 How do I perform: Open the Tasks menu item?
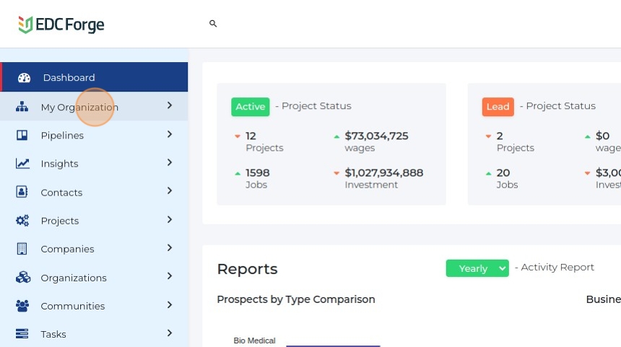94,334
